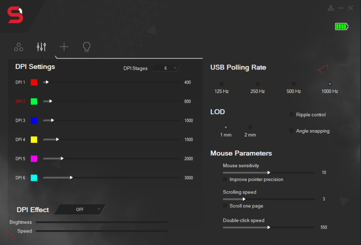361x245 pixels.
Task: Click the DPI 6 value 3000
Action: (x=189, y=178)
